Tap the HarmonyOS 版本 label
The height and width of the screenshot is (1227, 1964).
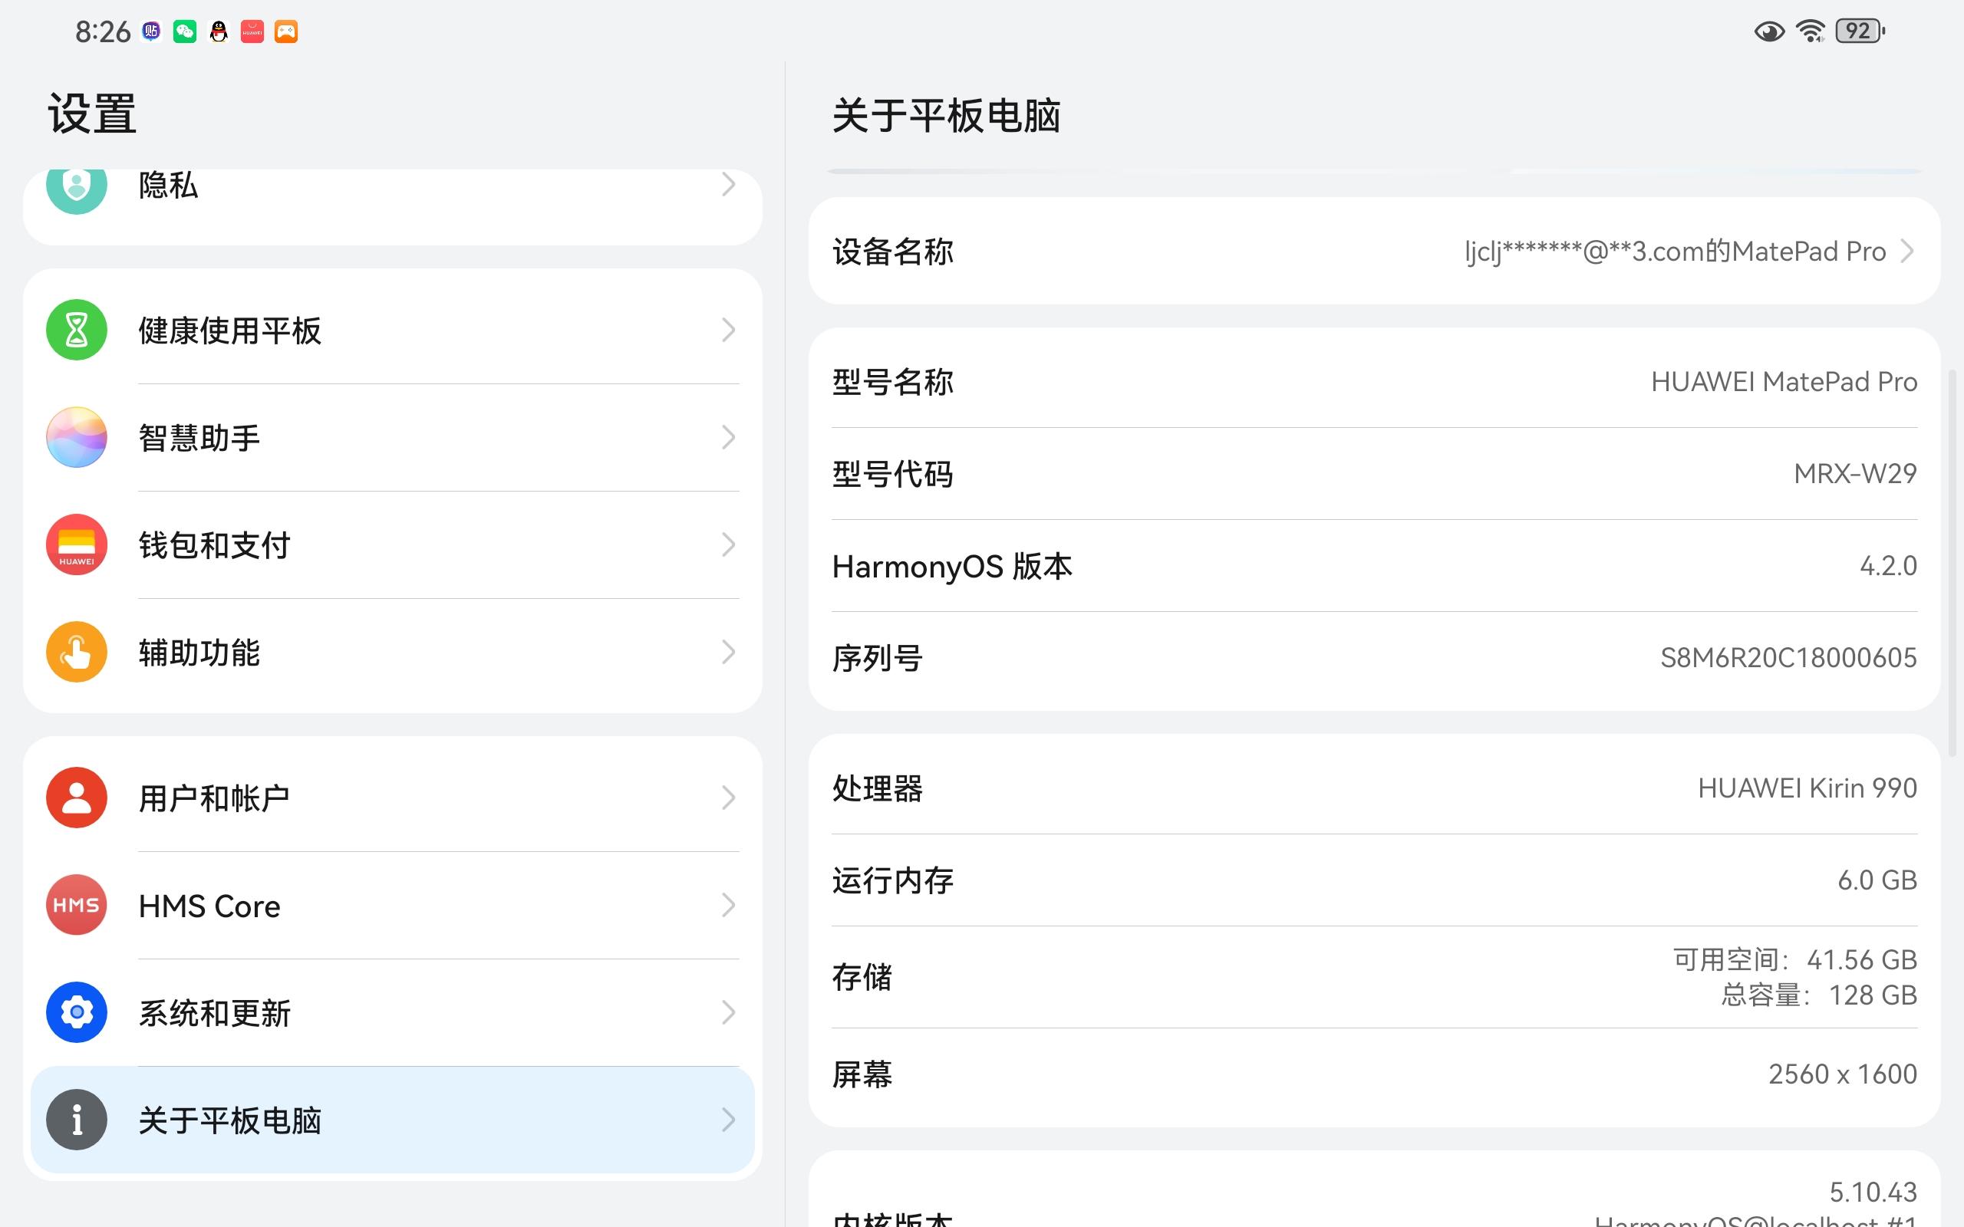[x=952, y=567]
